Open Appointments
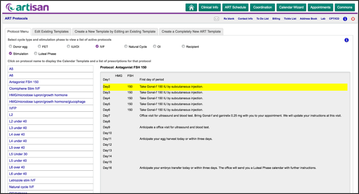The height and width of the screenshot is (194, 359). coord(320,7)
